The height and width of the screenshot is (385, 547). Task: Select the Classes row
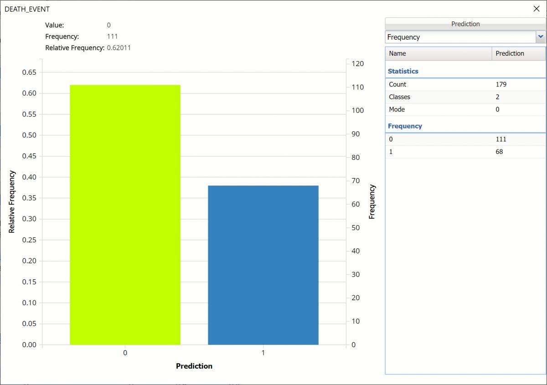pos(465,97)
